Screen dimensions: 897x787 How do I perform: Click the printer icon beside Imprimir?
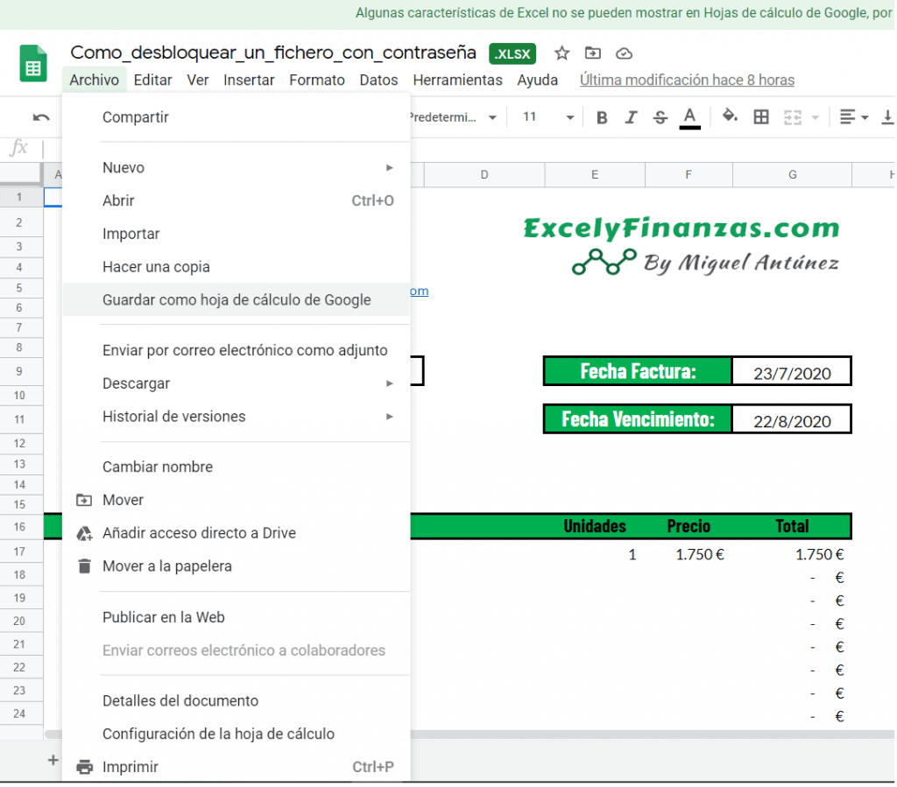click(x=85, y=767)
